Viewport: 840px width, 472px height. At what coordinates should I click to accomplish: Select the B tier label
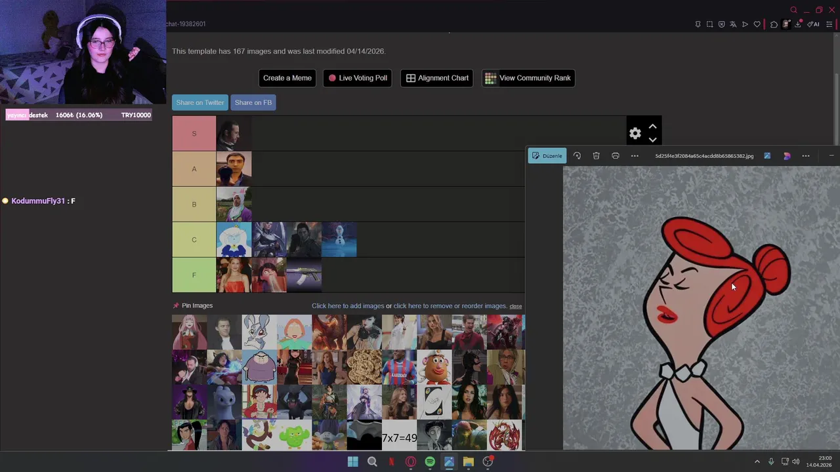tap(194, 205)
